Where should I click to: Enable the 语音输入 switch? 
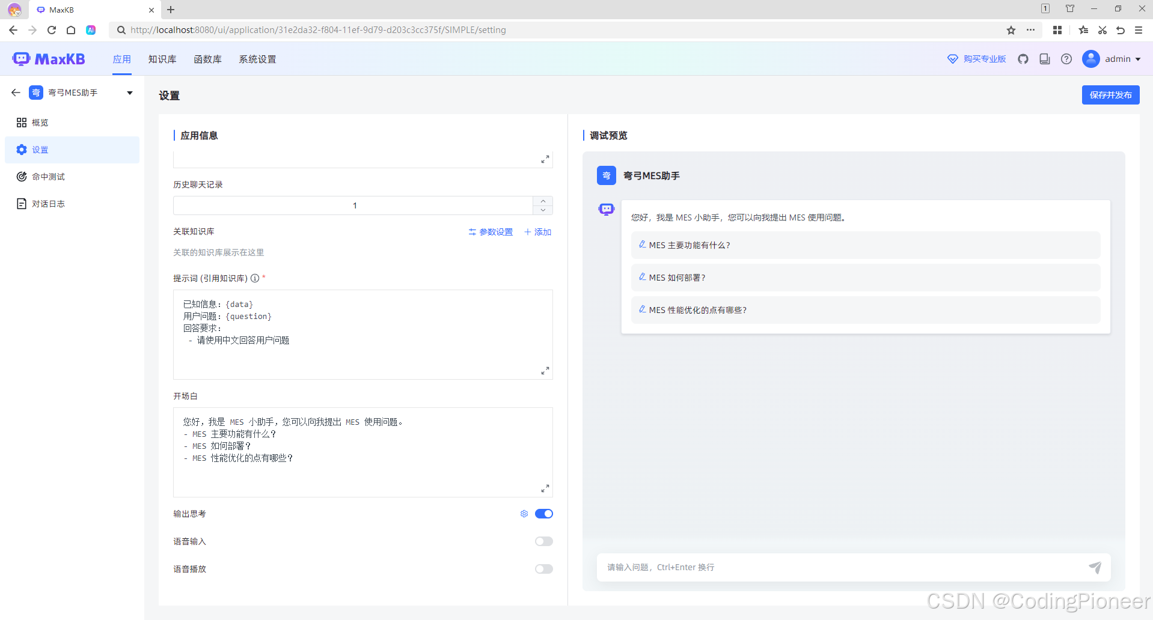pyautogui.click(x=544, y=541)
